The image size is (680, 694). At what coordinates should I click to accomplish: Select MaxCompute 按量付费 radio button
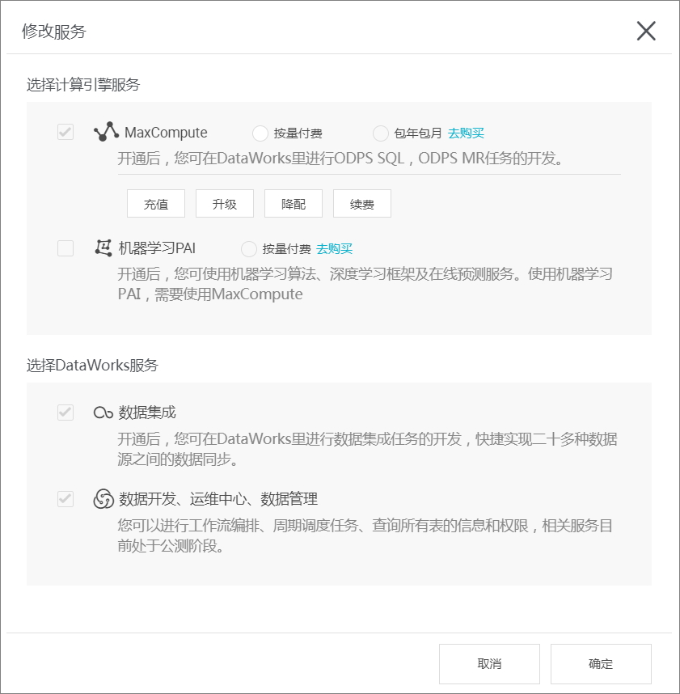[260, 133]
